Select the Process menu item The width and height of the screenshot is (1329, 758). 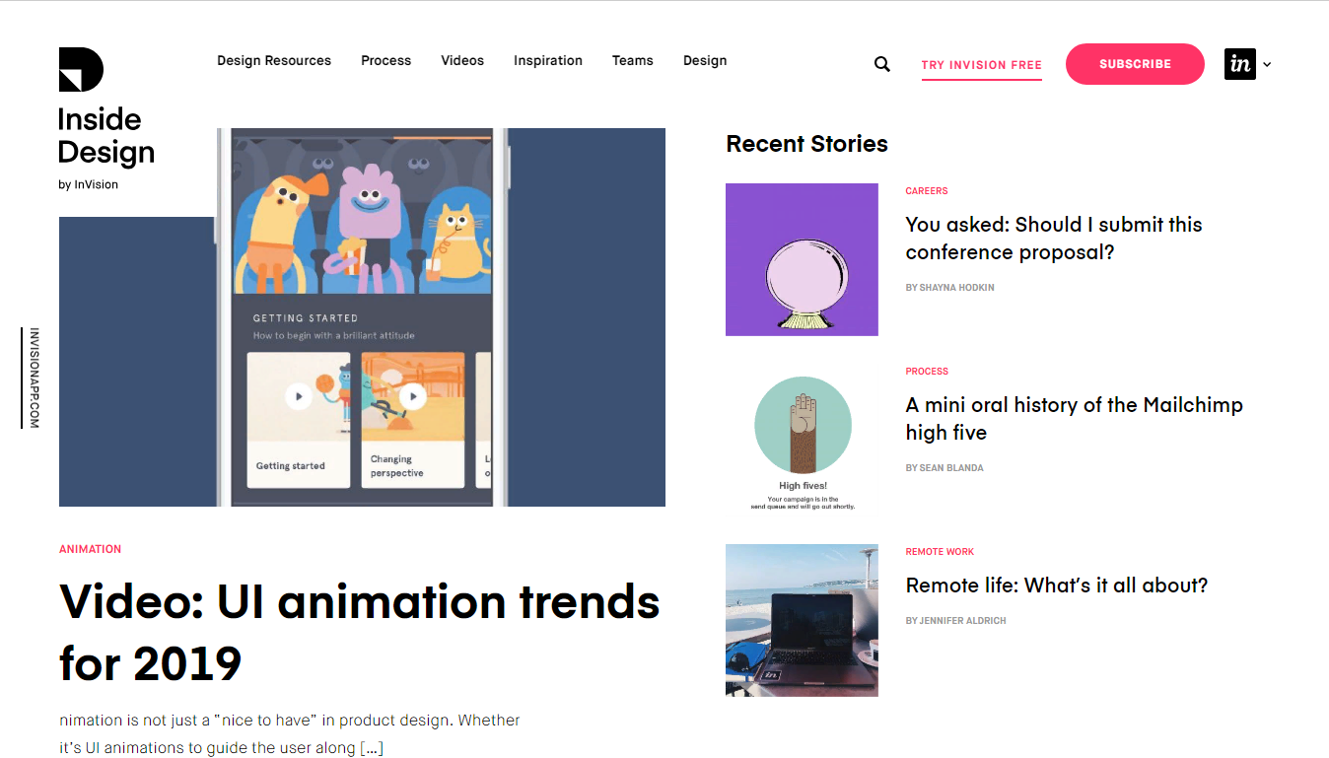pyautogui.click(x=385, y=60)
